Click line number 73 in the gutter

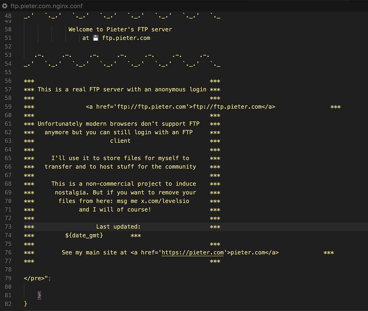(x=8, y=227)
